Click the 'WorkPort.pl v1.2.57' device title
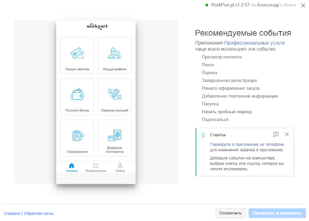309x221 pixels. (x=230, y=5)
